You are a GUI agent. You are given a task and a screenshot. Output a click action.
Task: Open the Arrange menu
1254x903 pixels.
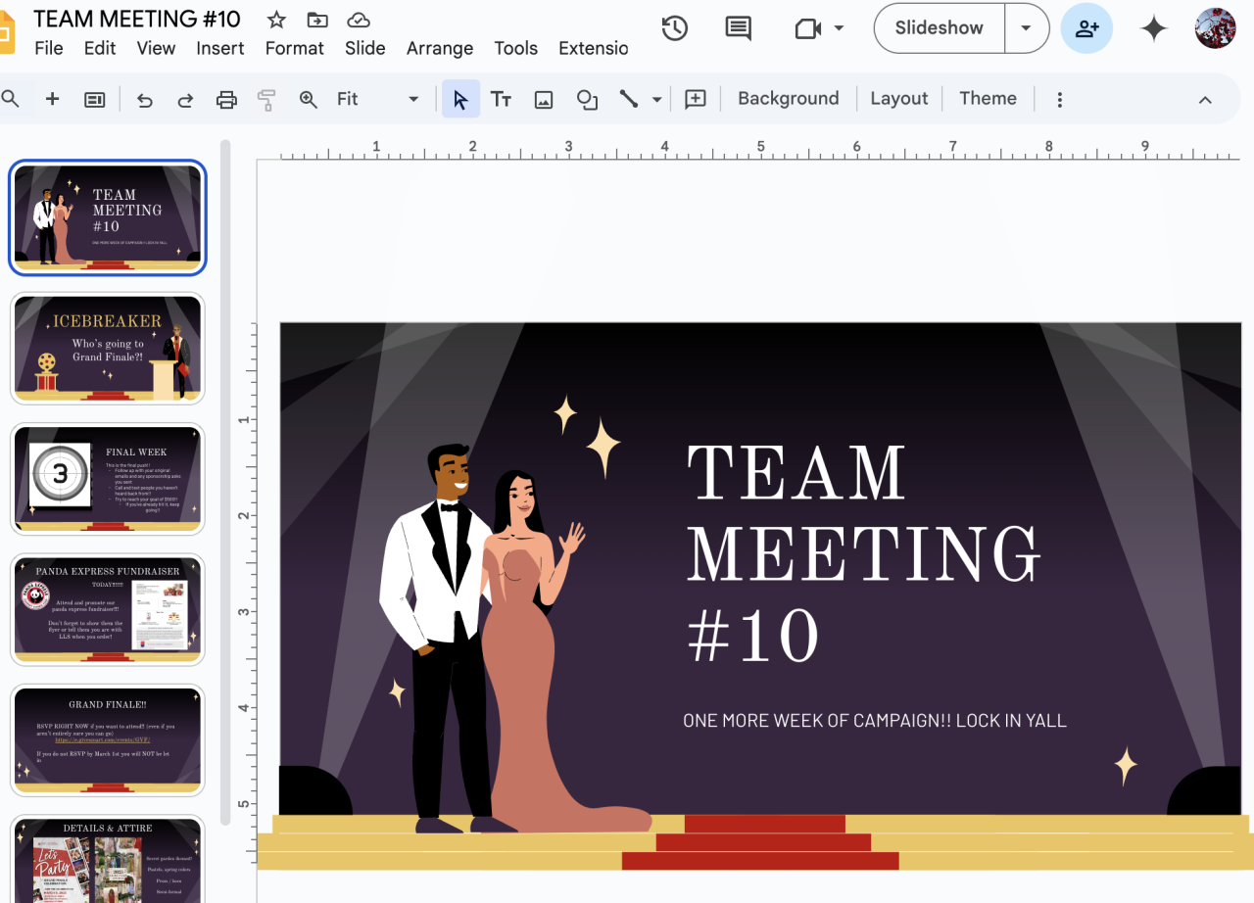click(x=439, y=48)
